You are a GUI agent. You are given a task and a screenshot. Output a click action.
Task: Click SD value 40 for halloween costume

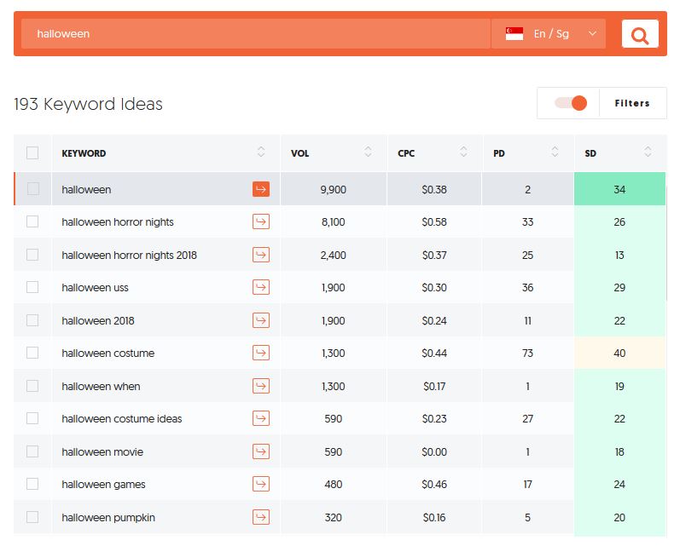point(619,353)
